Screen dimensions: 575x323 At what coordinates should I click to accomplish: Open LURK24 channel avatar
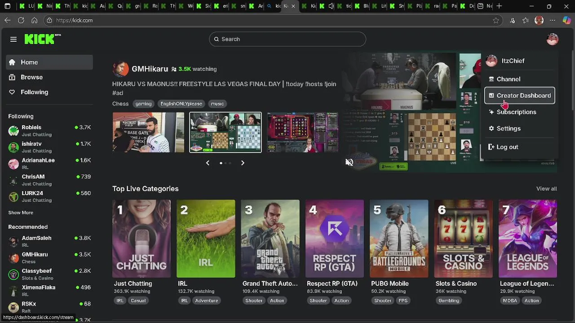coord(13,196)
